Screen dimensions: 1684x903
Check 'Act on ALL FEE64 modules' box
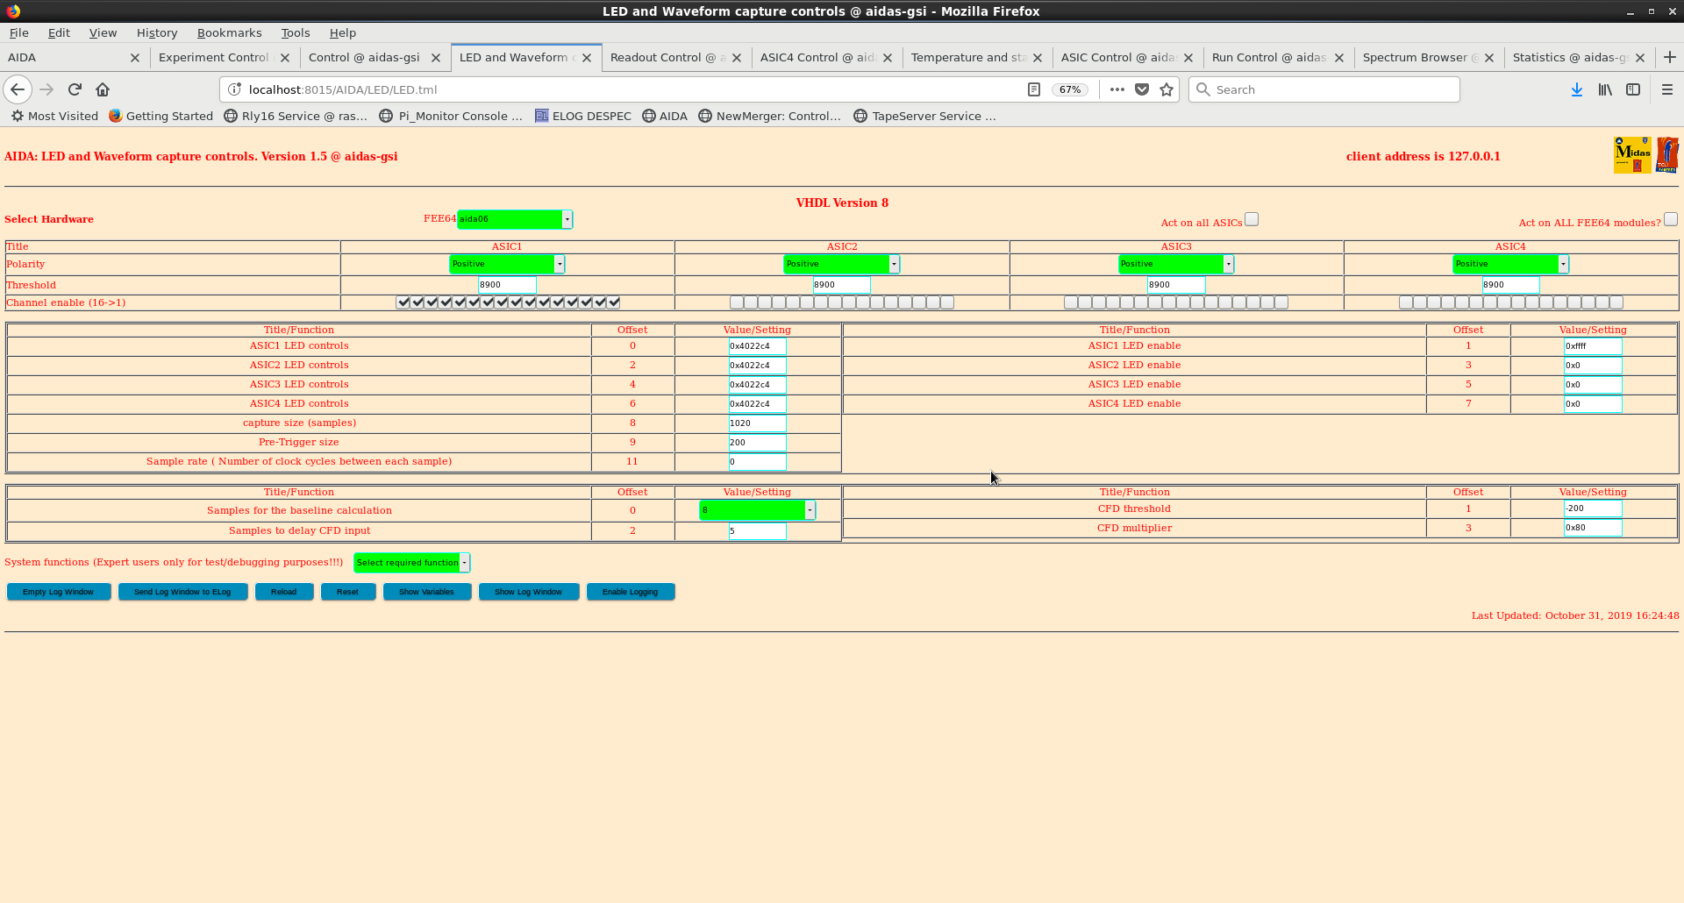1670,219
